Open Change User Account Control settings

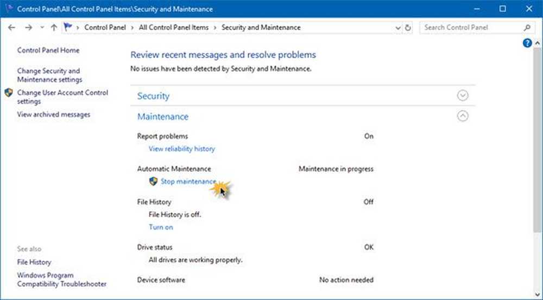[x=62, y=97]
